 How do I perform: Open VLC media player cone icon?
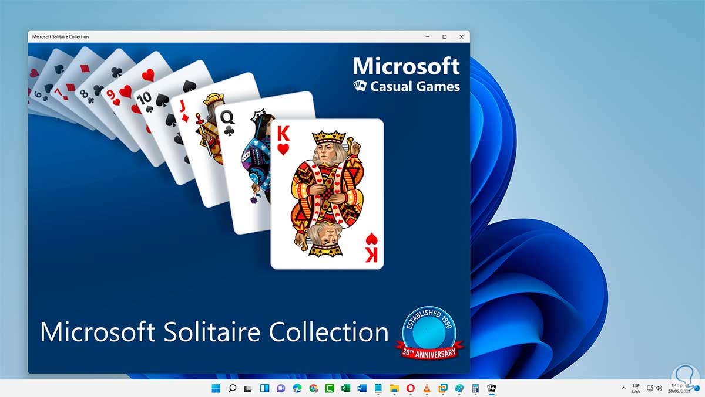427,388
